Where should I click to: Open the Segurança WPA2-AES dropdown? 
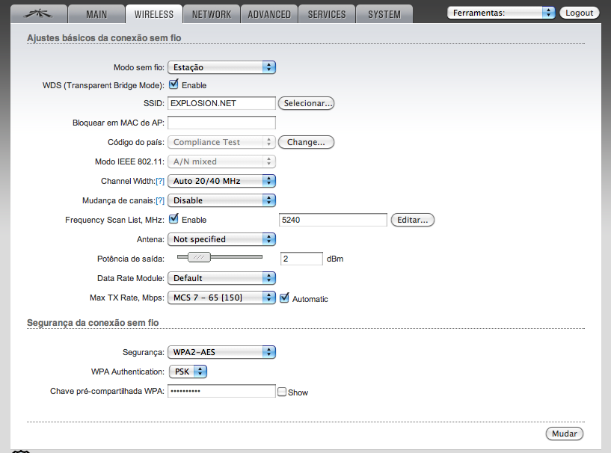tap(221, 352)
